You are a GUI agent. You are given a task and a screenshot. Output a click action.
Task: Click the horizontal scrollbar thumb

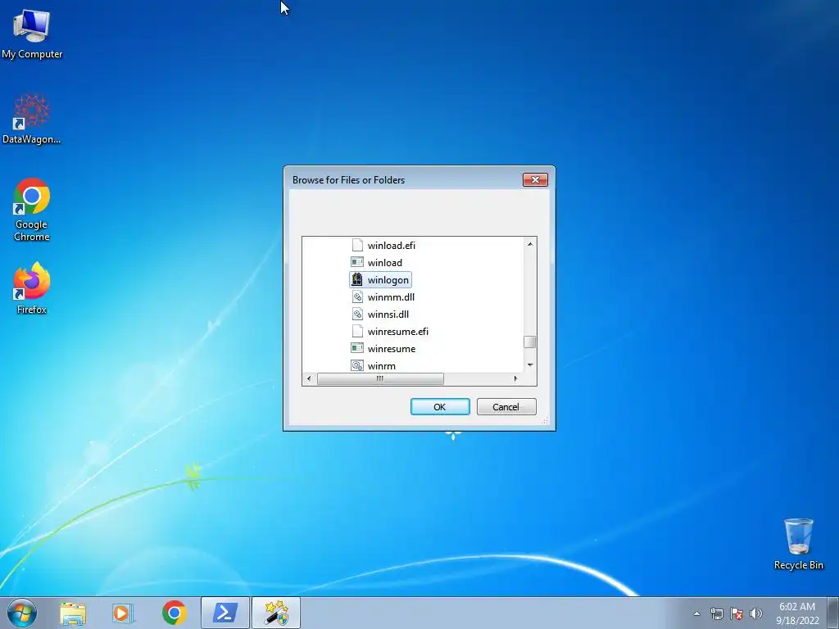pos(380,378)
